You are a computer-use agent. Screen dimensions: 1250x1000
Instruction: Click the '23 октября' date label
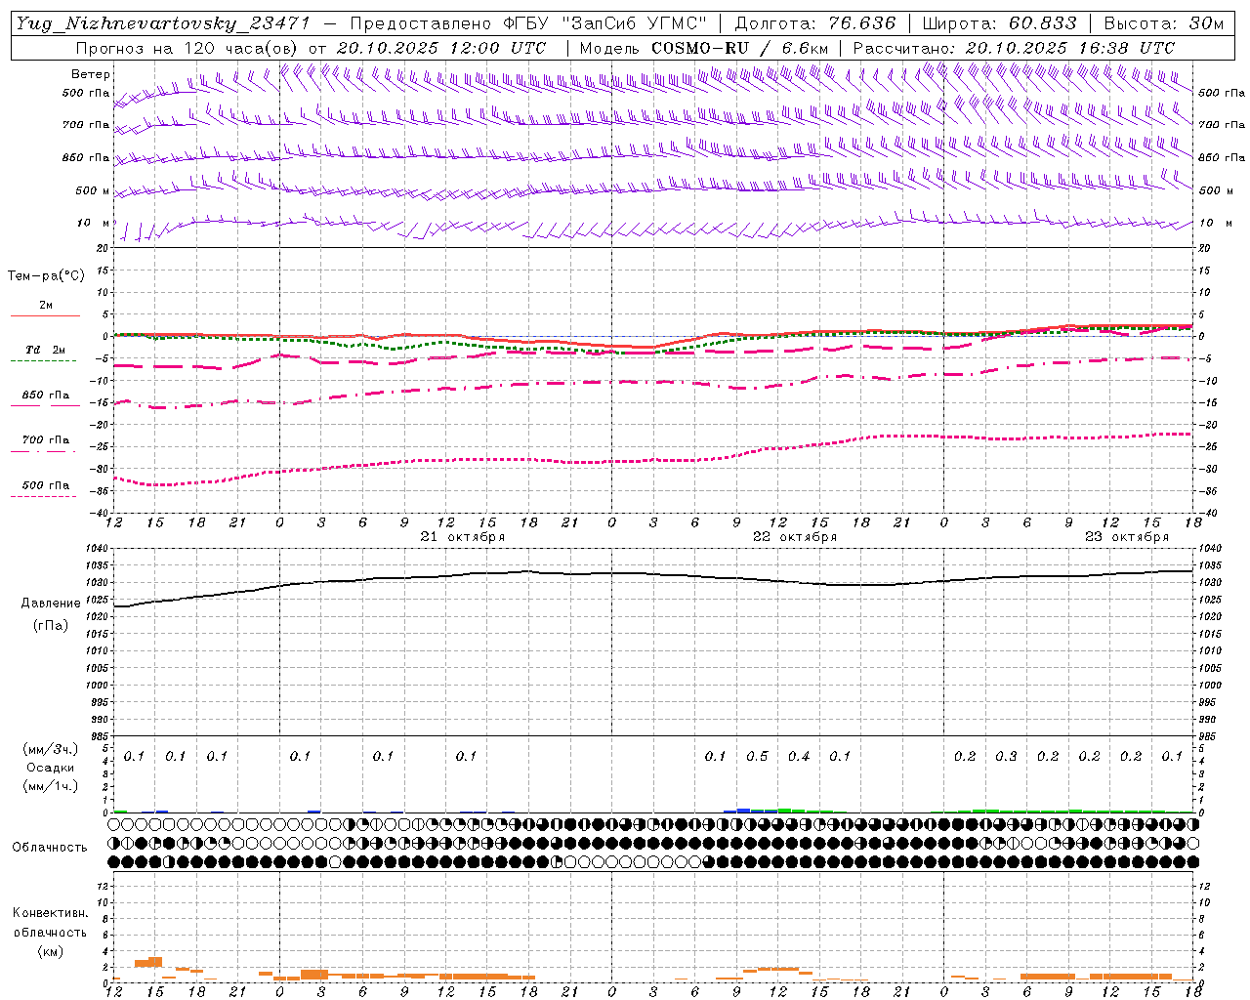pos(1127,536)
